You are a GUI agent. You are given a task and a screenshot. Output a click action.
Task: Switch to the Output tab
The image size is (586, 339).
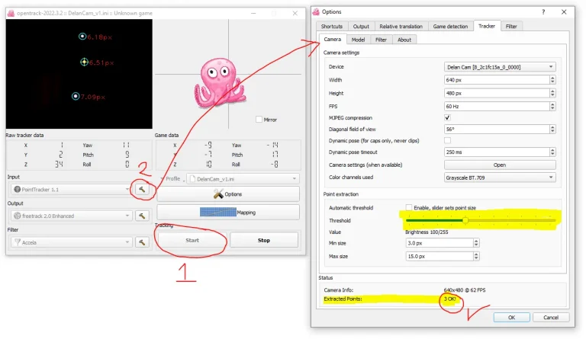click(x=361, y=27)
